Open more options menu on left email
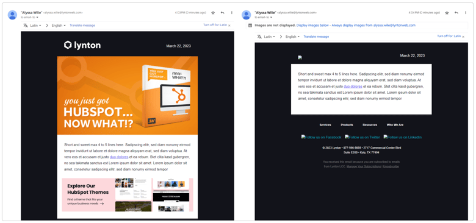 (232, 13)
